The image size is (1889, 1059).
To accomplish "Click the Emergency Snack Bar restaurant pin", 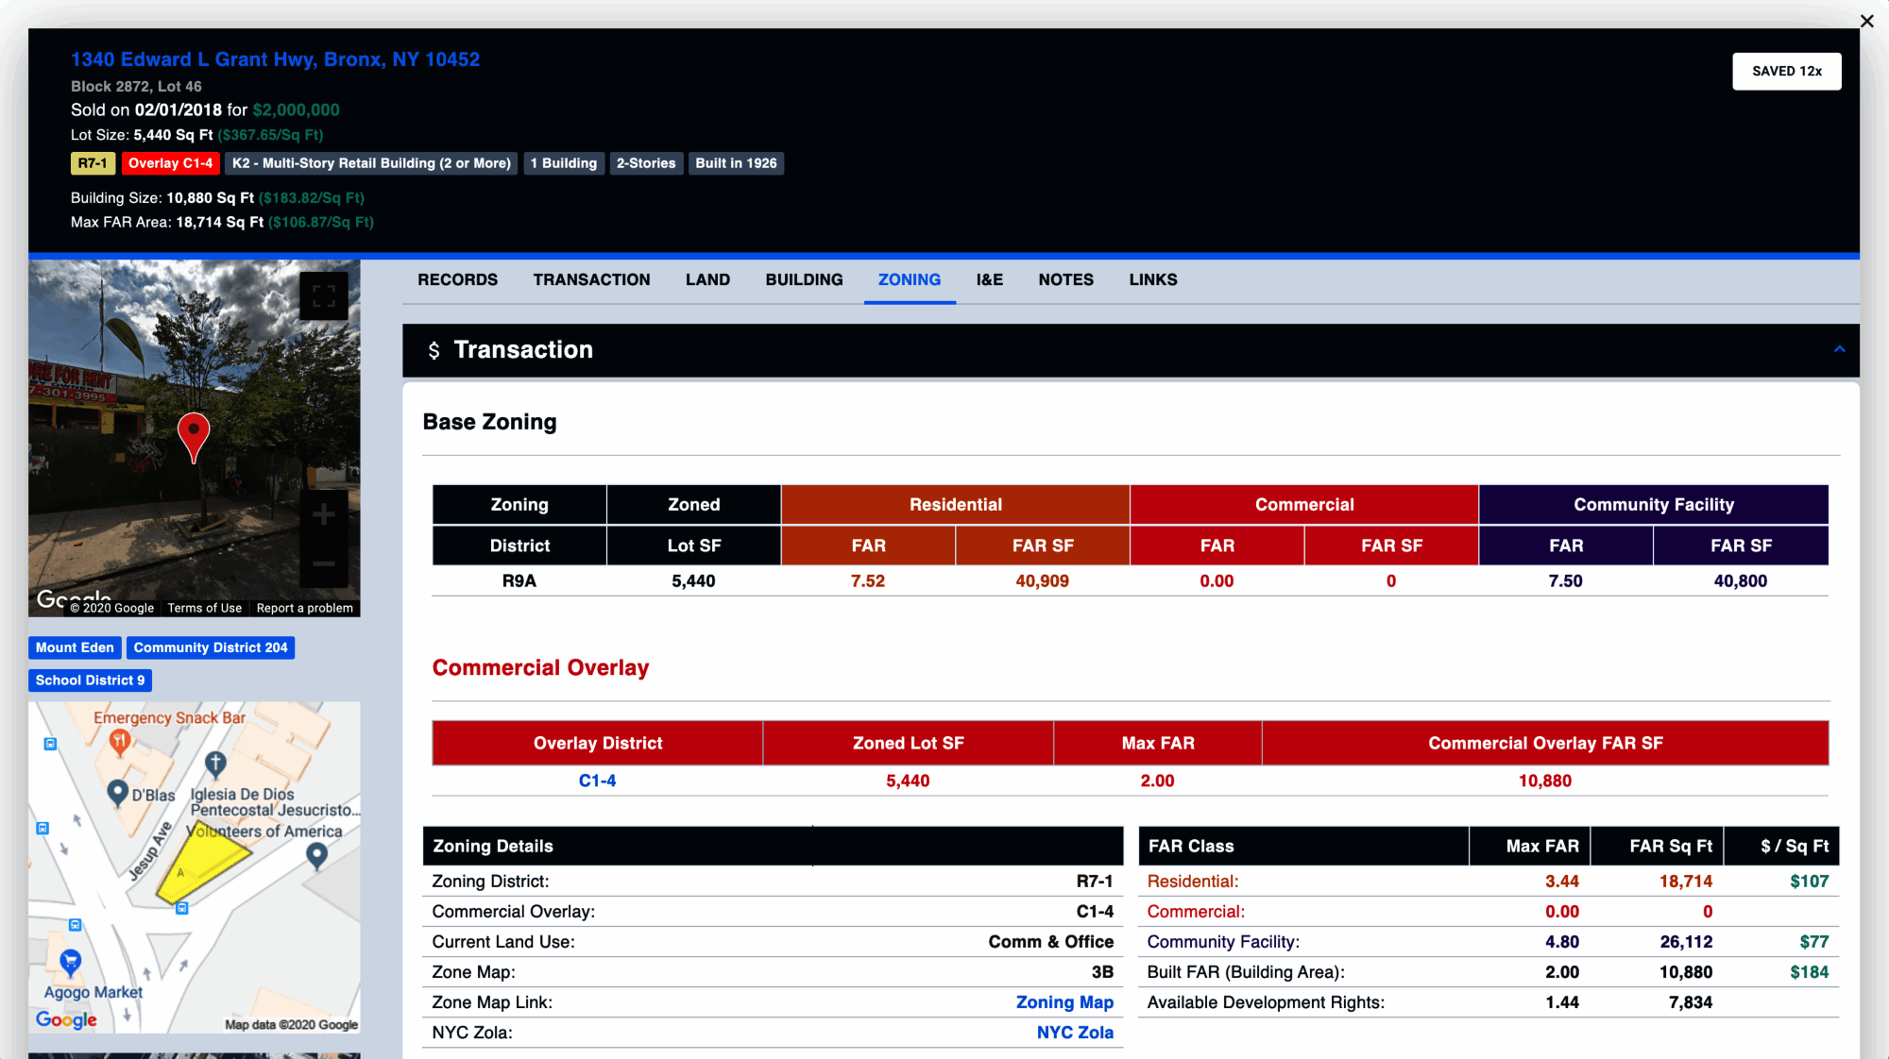I will point(120,742).
